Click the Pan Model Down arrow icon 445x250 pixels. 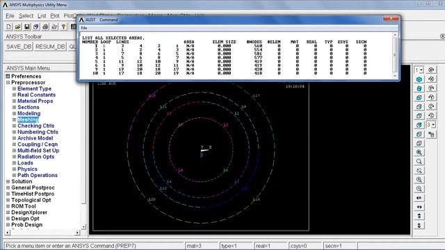tap(419, 225)
